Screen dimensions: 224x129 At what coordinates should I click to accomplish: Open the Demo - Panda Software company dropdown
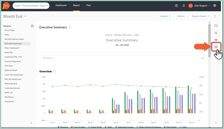coord(31,6)
